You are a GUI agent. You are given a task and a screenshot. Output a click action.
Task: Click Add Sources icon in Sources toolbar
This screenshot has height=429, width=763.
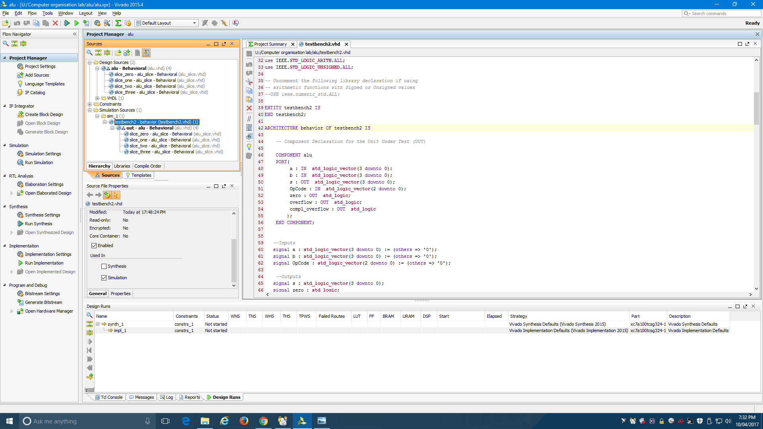tap(127, 53)
